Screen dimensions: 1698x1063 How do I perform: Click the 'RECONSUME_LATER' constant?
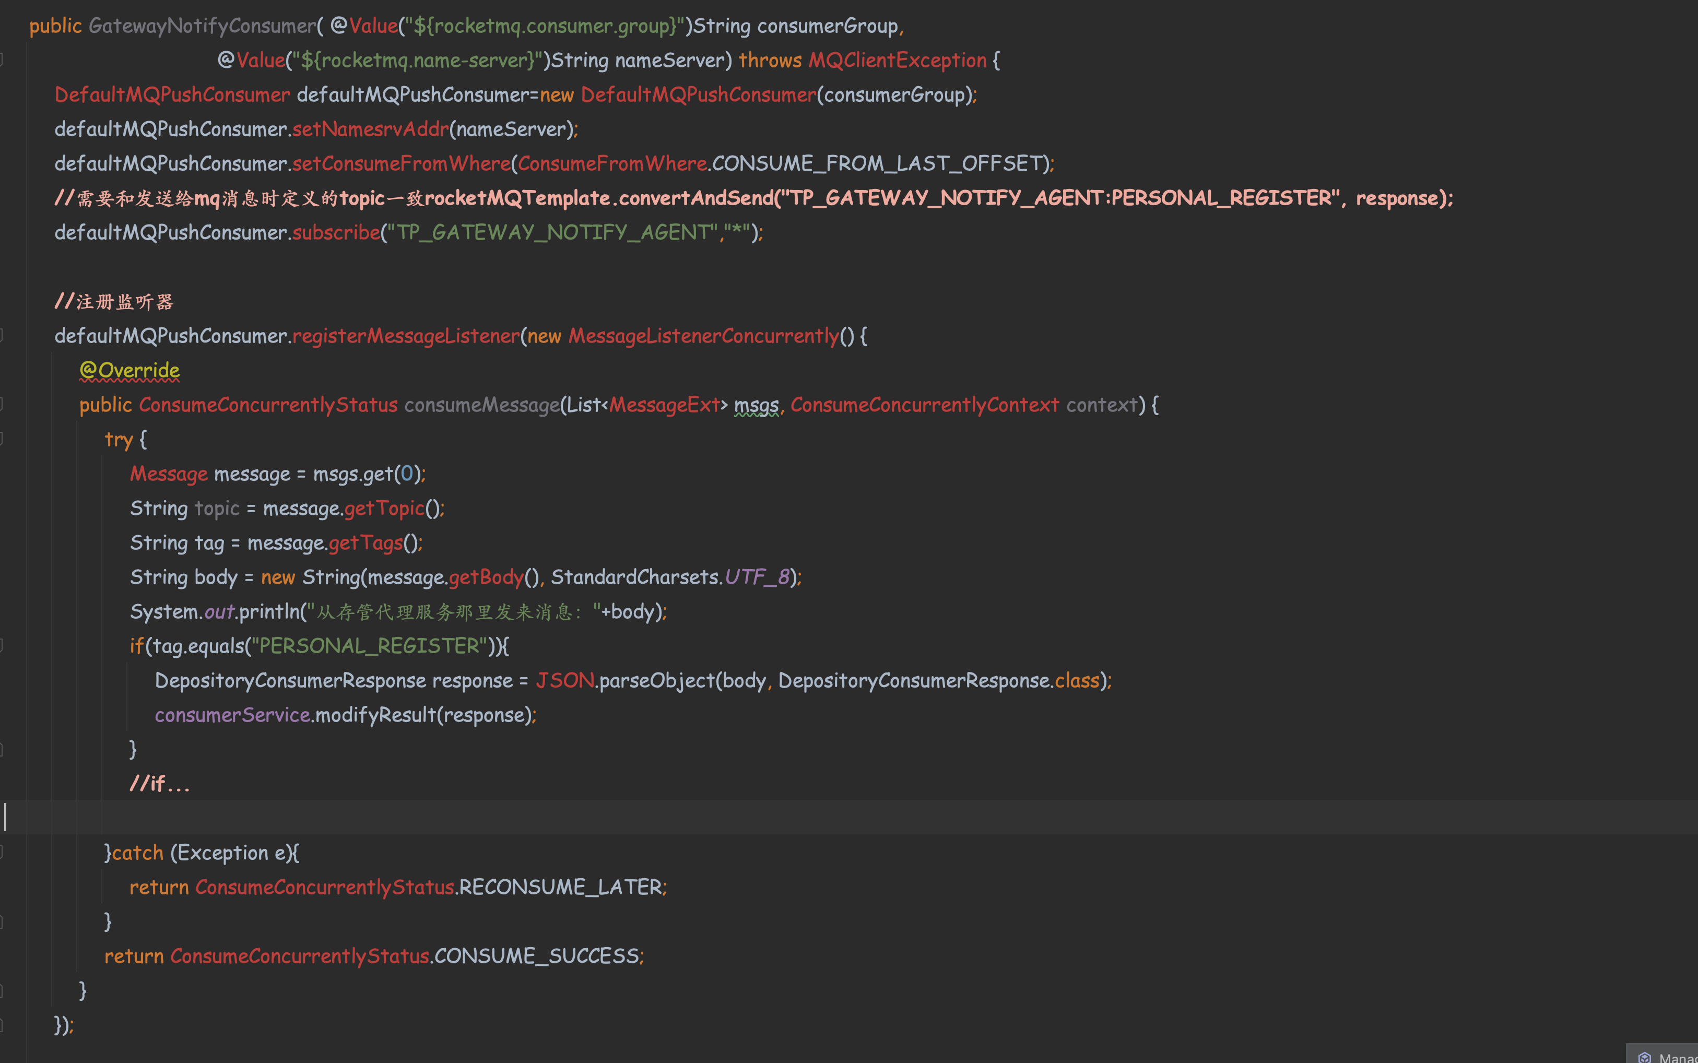click(x=560, y=888)
